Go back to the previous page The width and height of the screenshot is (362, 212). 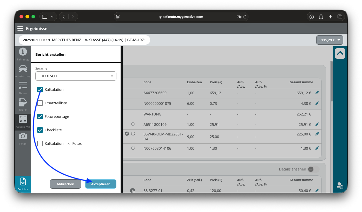(x=64, y=17)
